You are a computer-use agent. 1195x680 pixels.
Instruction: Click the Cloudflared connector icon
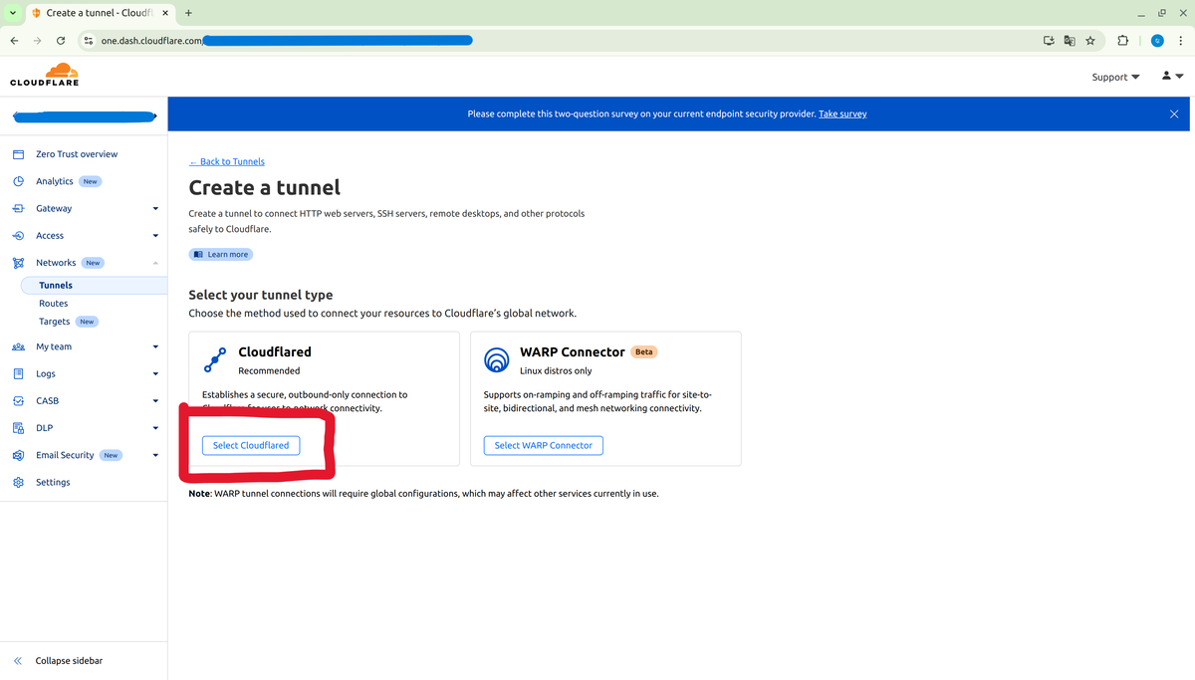(214, 359)
